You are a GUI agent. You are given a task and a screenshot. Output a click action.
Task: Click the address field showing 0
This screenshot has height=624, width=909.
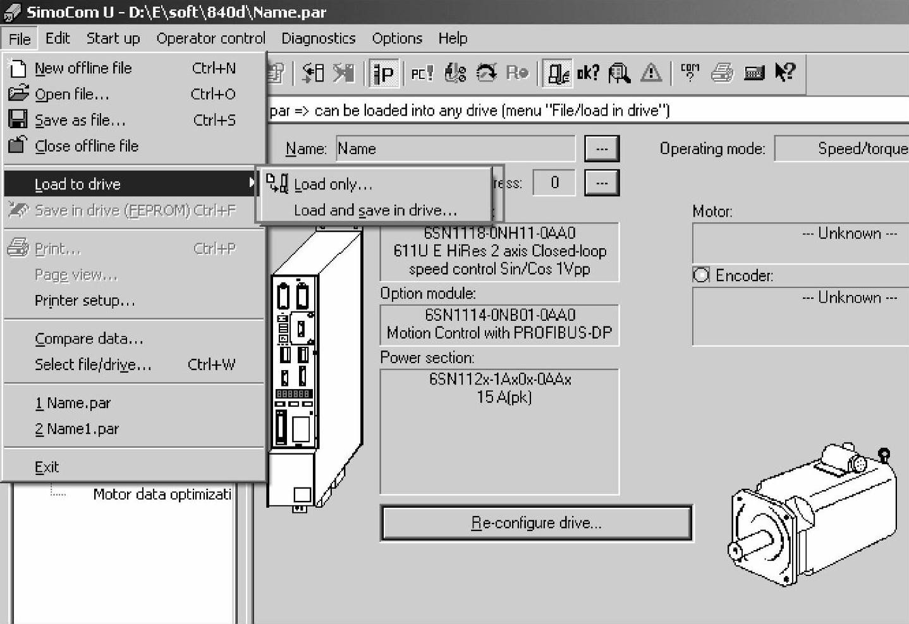point(554,183)
